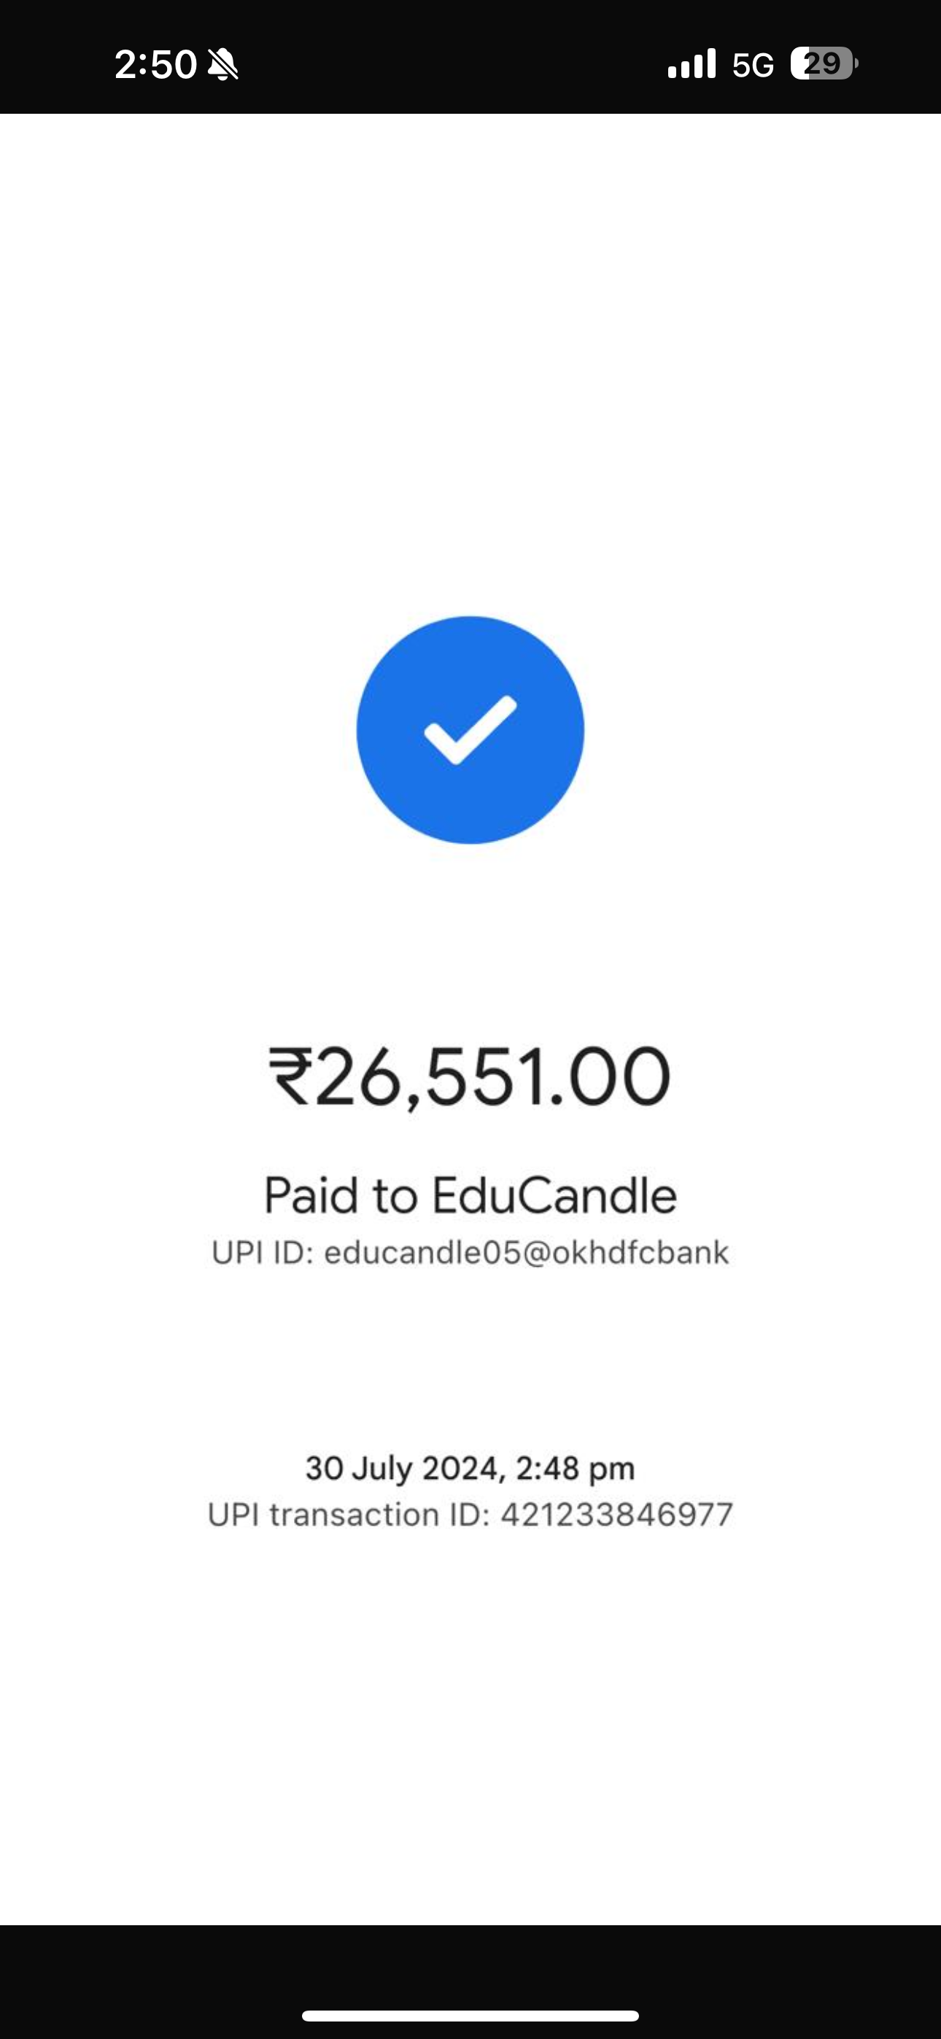Tap the words 'Paid to'
This screenshot has height=2039, width=941.
[341, 1195]
